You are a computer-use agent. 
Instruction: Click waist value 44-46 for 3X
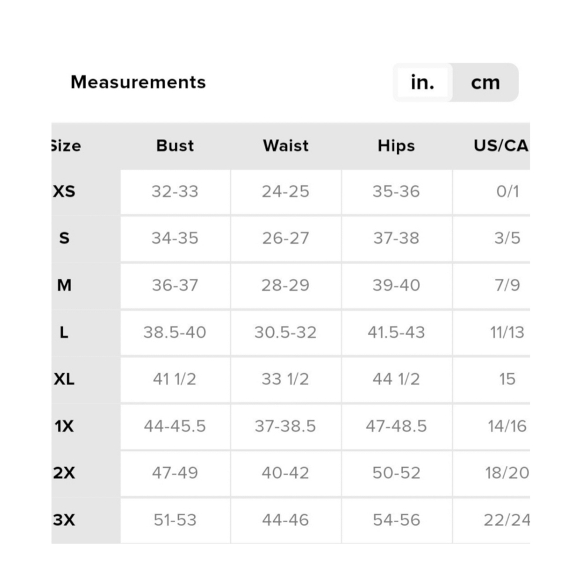(285, 520)
